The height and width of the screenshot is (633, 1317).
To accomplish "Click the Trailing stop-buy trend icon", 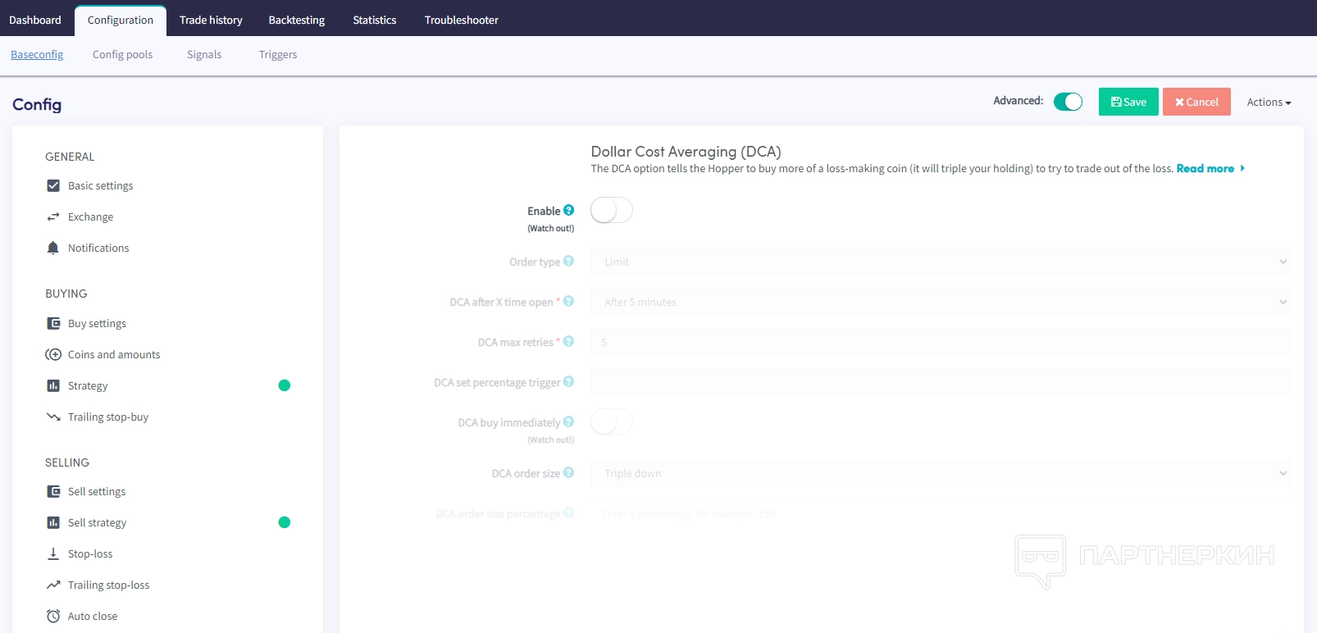I will point(53,417).
